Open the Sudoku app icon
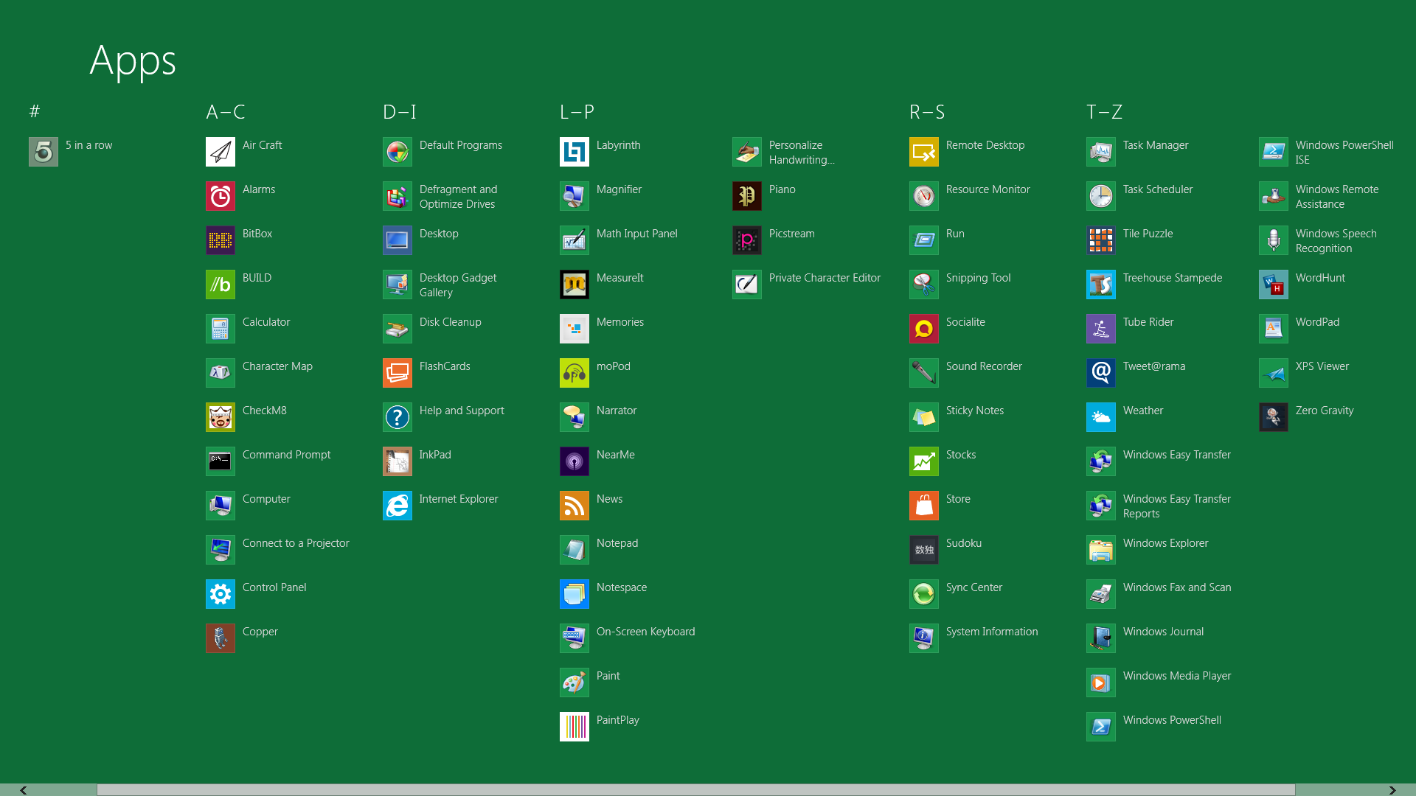 tap(923, 550)
